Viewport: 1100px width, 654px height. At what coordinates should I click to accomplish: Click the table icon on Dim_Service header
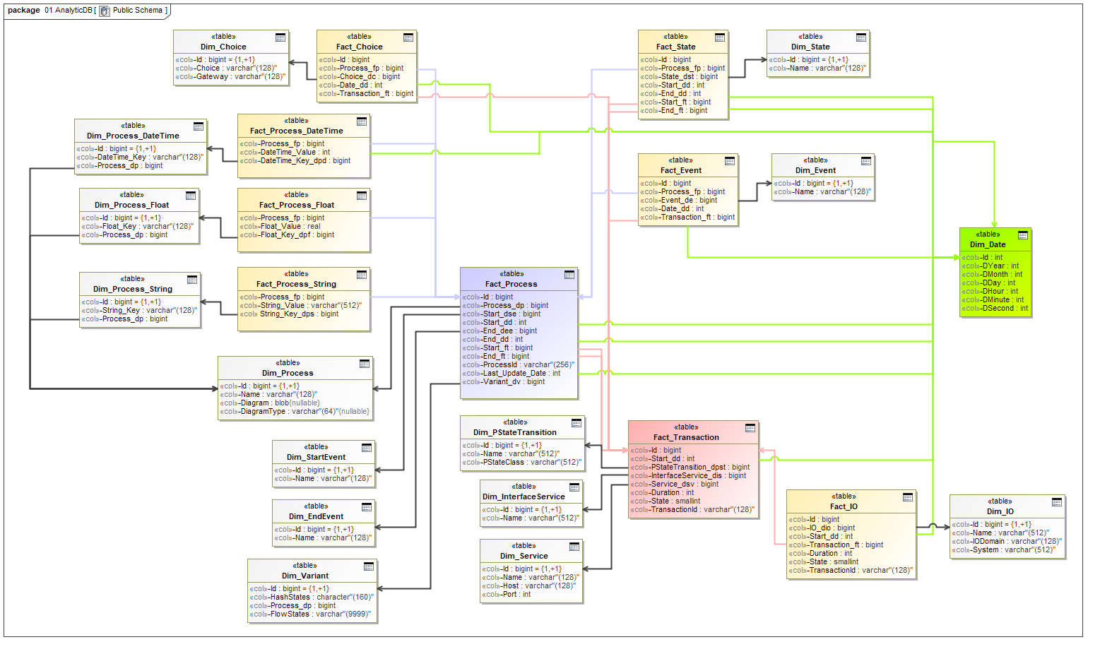574,546
